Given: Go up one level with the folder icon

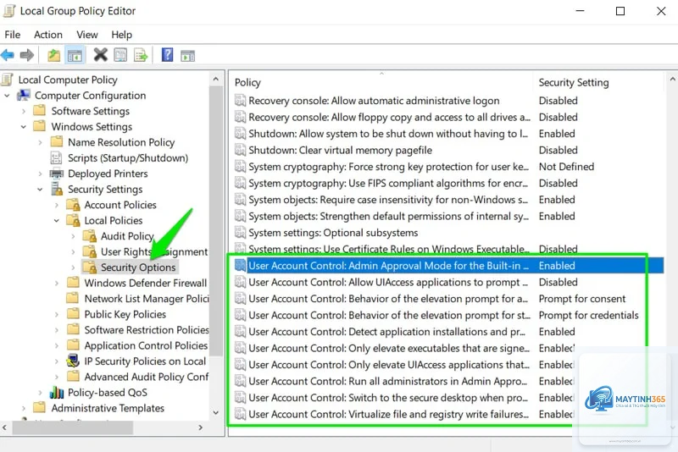Looking at the screenshot, I should coord(53,55).
